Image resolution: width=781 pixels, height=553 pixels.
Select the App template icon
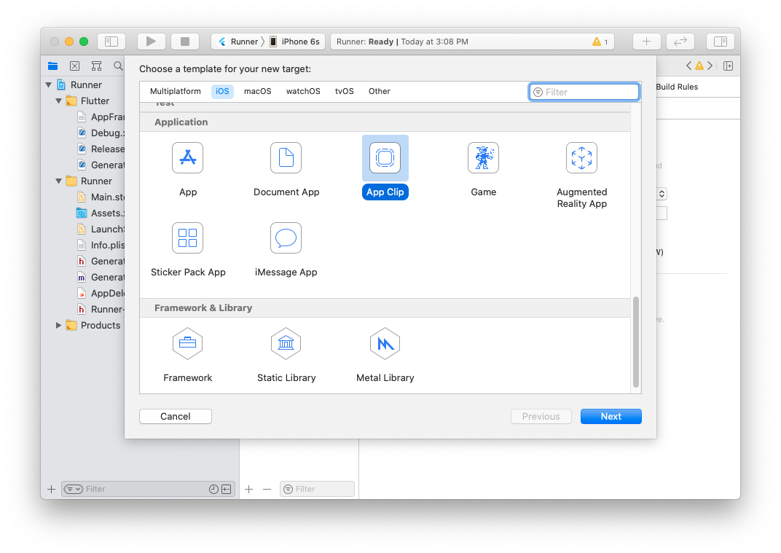tap(187, 158)
